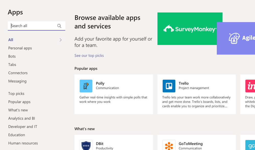
Task: Open the GoToMeeting orange icon
Action: 169,145
